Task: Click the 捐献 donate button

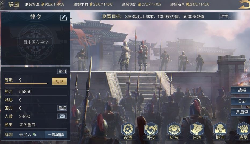Action: point(59,81)
